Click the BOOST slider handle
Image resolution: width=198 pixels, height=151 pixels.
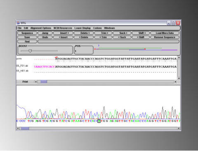coord(30,51)
